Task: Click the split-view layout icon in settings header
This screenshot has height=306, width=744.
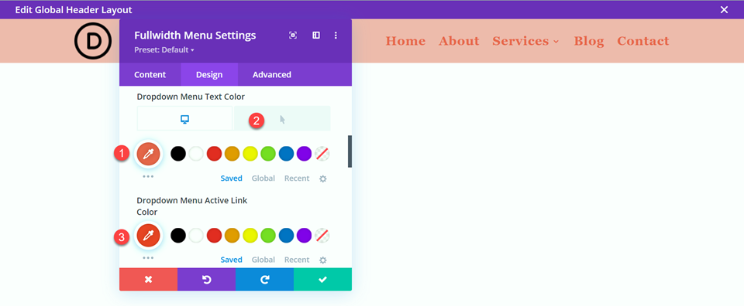Action: coord(316,36)
